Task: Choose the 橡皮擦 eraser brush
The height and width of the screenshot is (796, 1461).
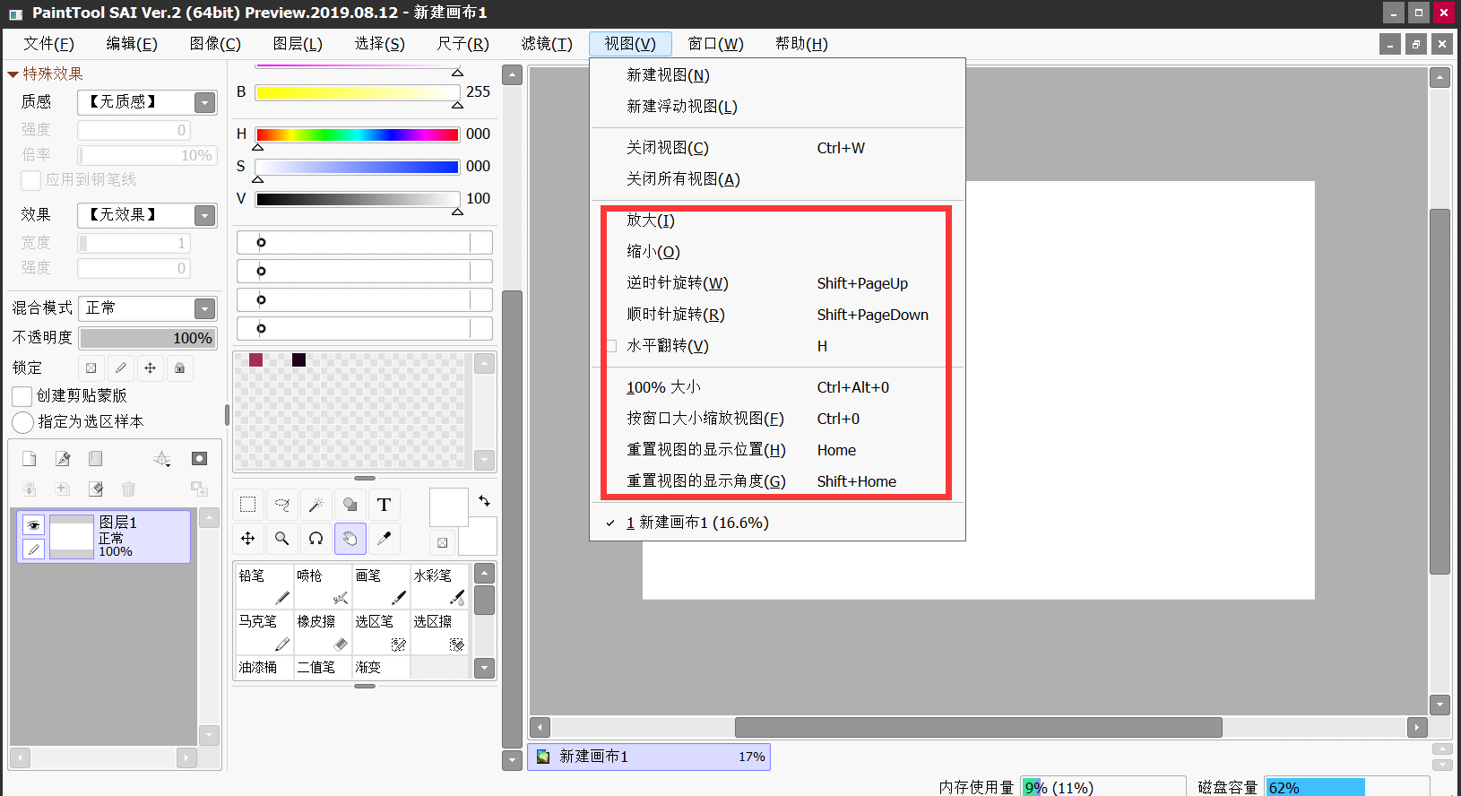Action: (323, 632)
